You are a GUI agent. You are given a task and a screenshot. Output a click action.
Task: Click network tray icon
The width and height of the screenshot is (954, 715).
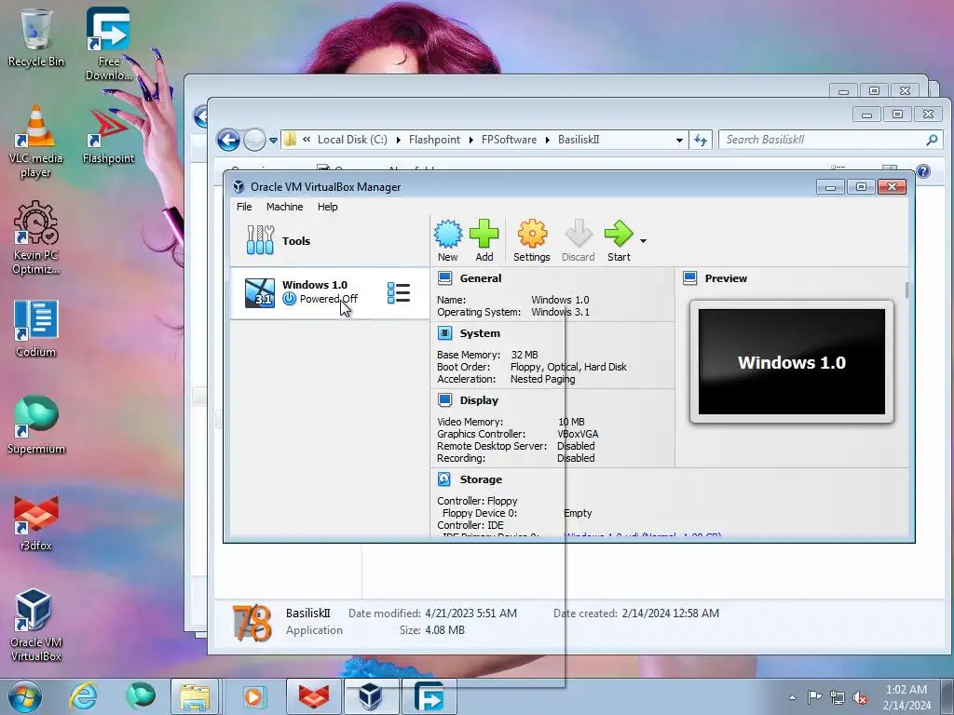838,697
